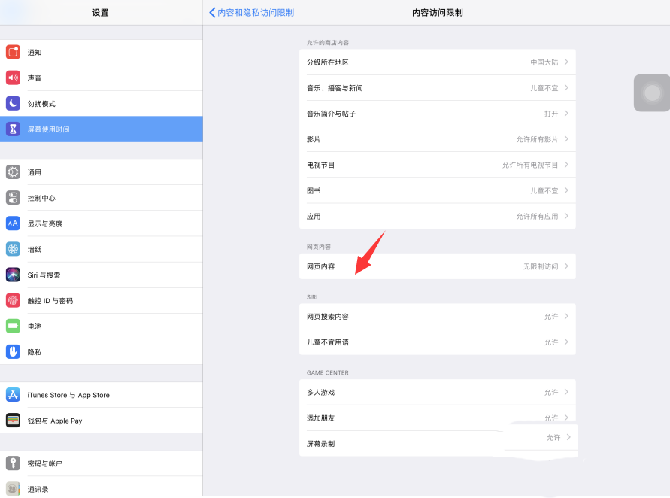Open 网页内容 restriction setting
The image size is (670, 498).
437,266
